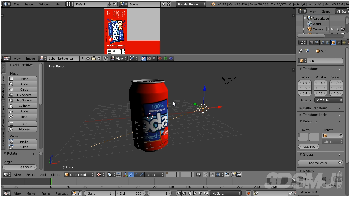Open the Render properties tab

point(311,42)
